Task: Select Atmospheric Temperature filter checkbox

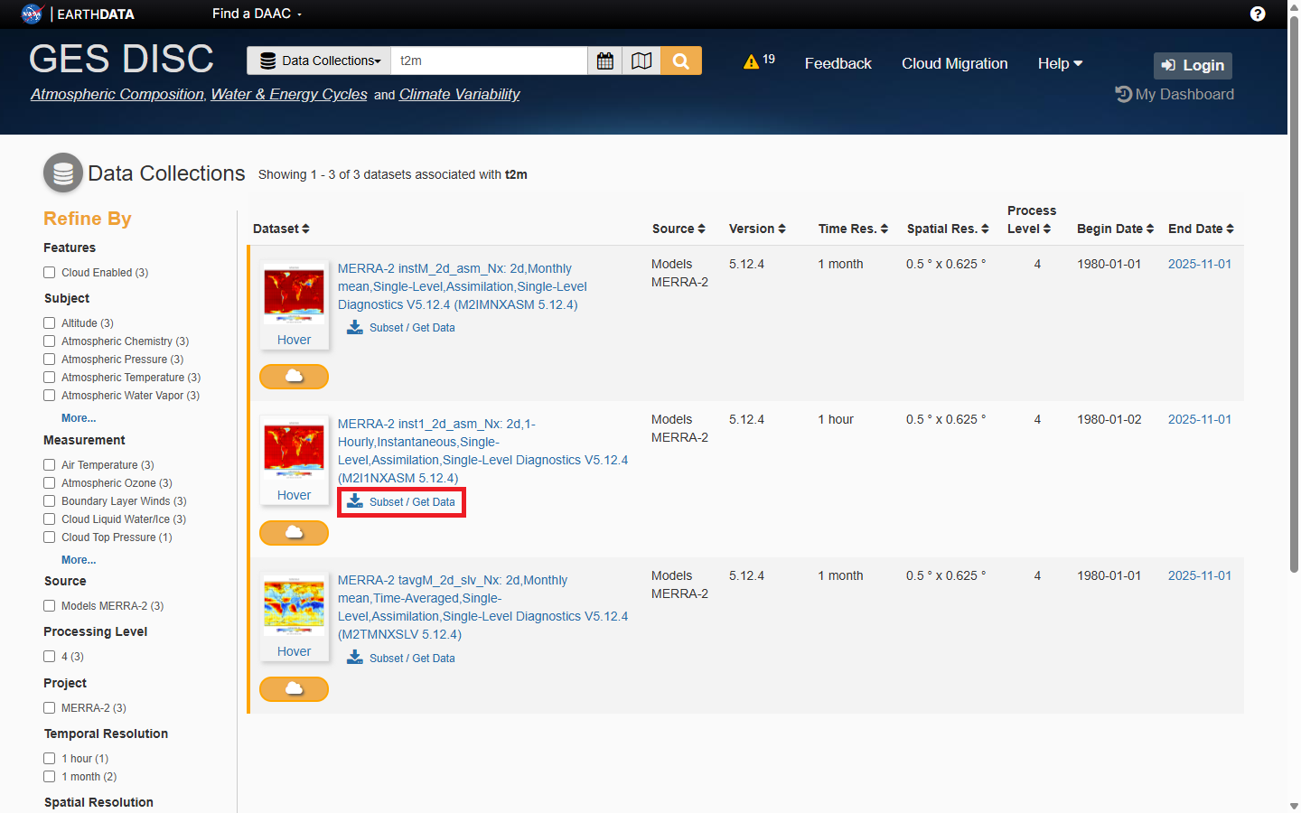Action: click(x=50, y=377)
